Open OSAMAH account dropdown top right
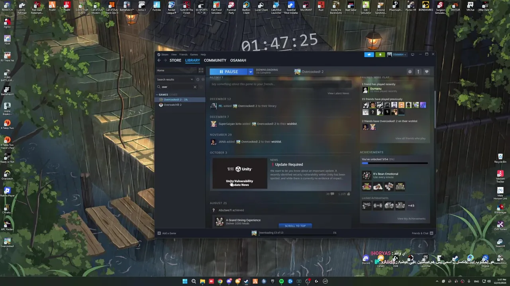This screenshot has height=286, width=510. click(x=397, y=54)
